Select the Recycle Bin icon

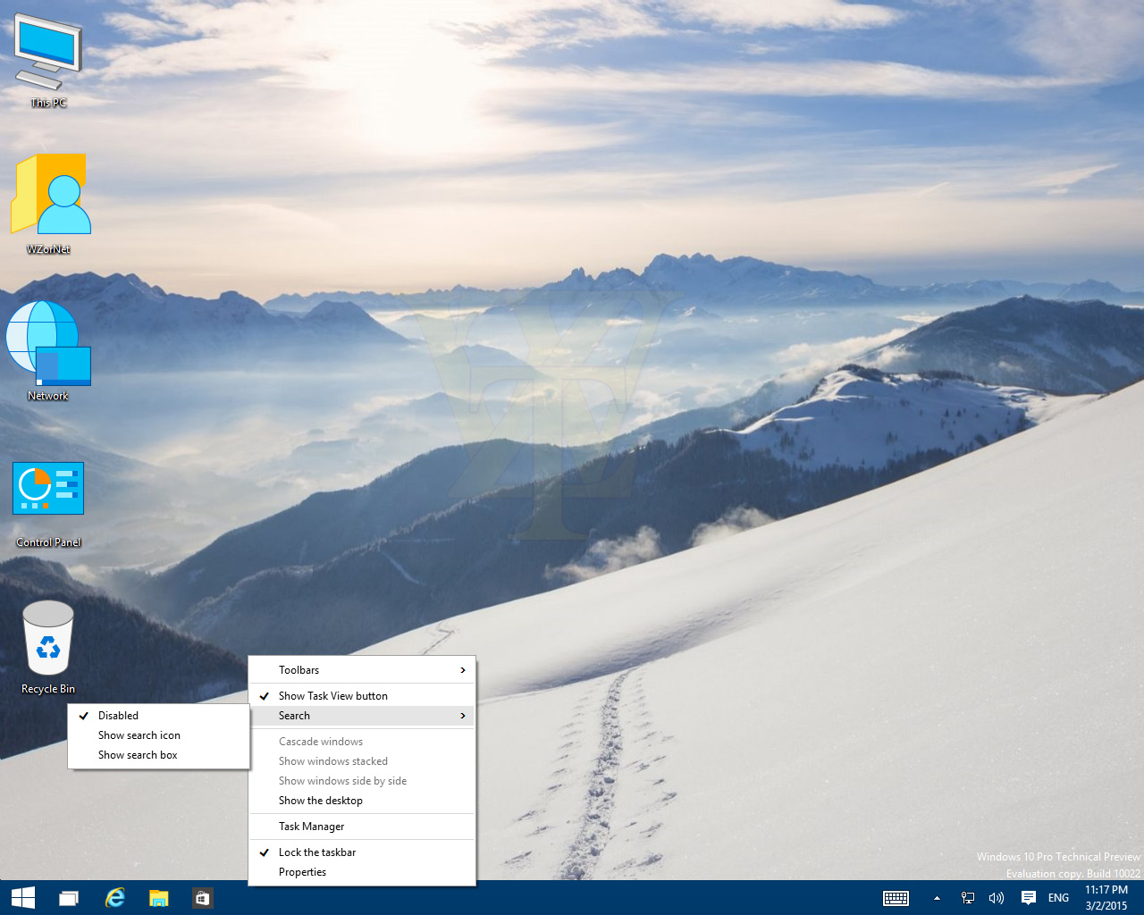click(48, 638)
